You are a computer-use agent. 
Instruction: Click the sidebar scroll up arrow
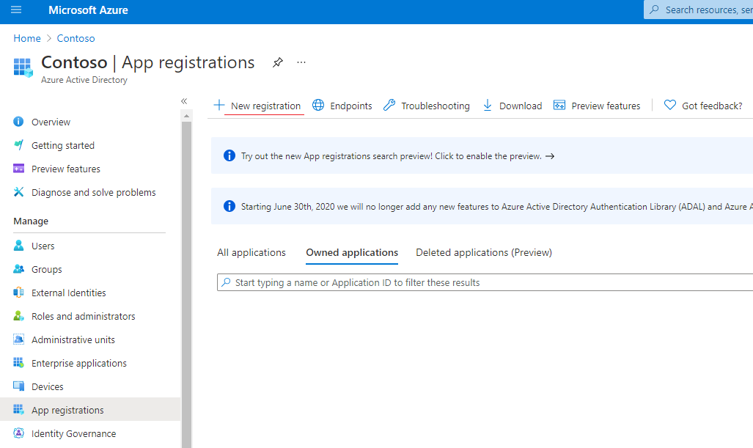pyautogui.click(x=186, y=116)
